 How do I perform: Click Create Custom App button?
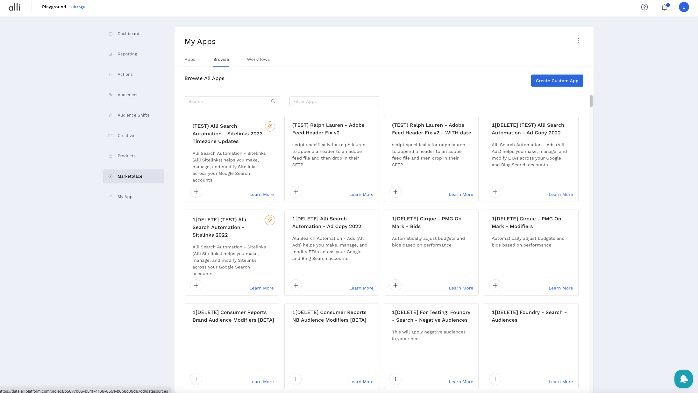coord(557,81)
